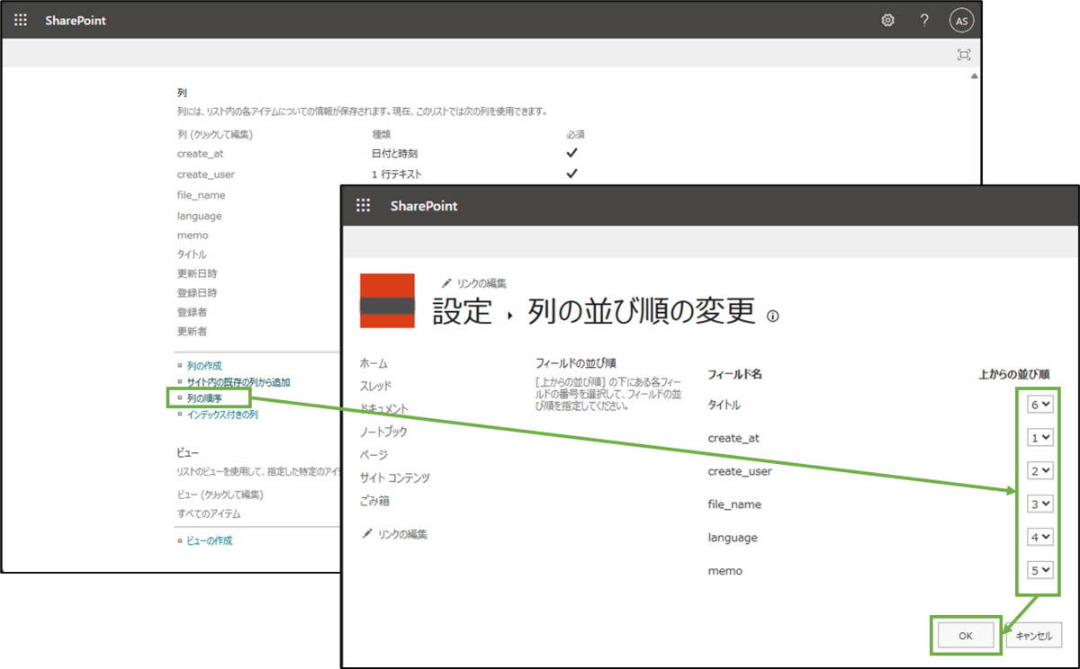Go to ごみ箱 in left navigation
The width and height of the screenshot is (1080, 669).
374,501
